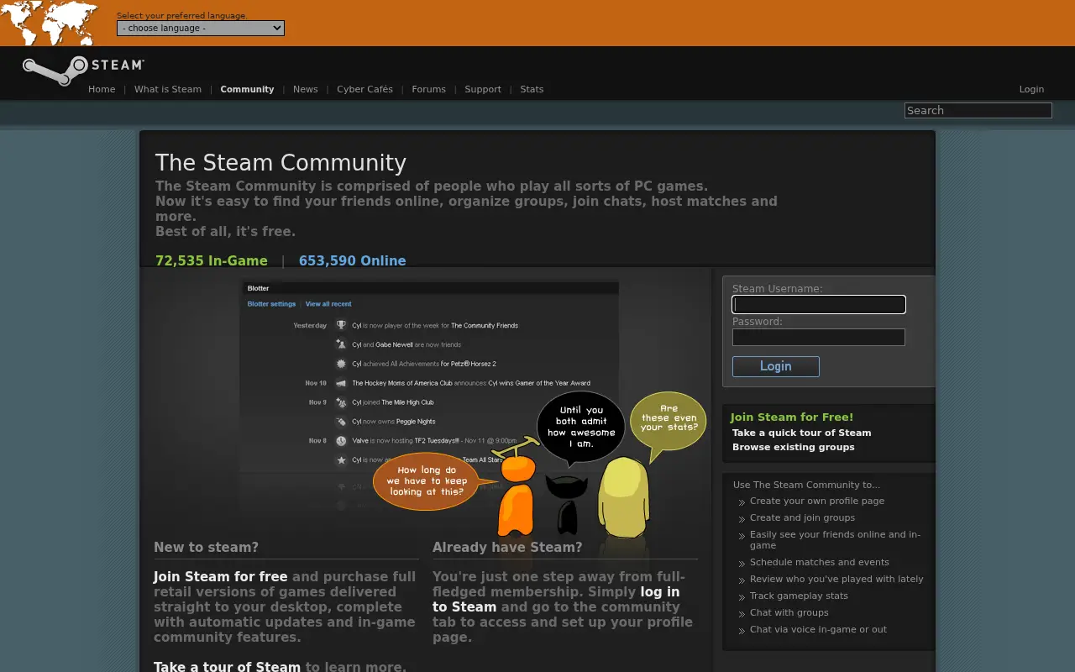Click the 72,535 In-Game count
This screenshot has height=672, width=1075.
[x=212, y=261]
